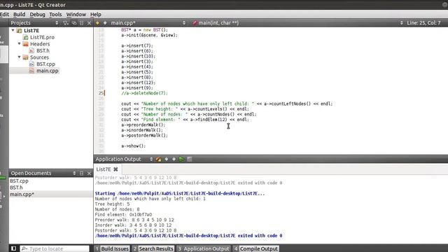448x252 pixels.
Task: Select BST.h under Headers
Action: coord(43,50)
